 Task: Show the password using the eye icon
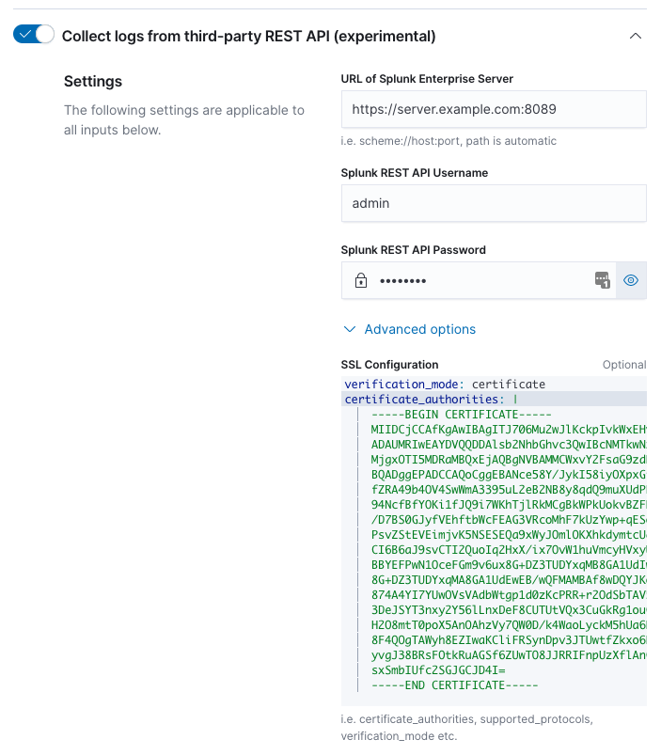coord(630,279)
